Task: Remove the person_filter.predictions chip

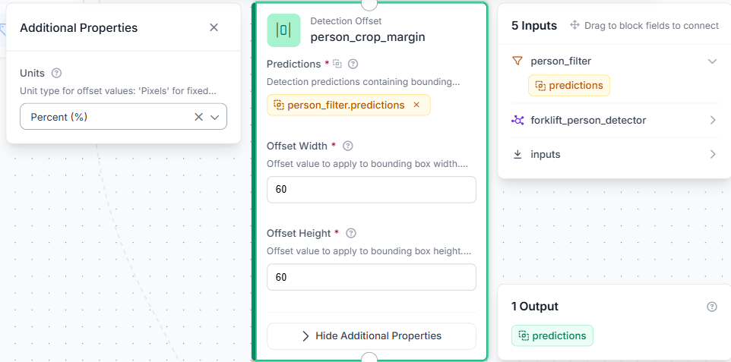Action: click(x=416, y=105)
